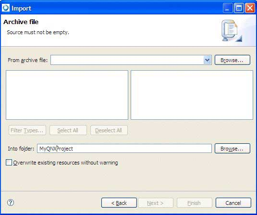
Task: Click the Select All button
Action: pos(68,130)
